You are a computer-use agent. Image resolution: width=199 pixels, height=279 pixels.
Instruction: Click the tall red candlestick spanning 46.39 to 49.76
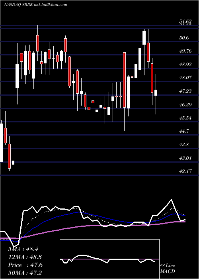coord(124,80)
